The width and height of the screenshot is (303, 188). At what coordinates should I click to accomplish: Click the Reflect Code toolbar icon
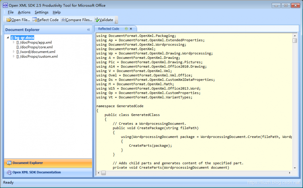[35, 19]
